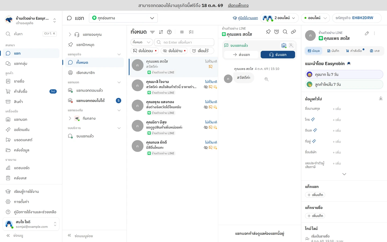Click the crossed-out person icon in the จบแชทแล้ว bar
The image size is (387, 242).
pos(291,45)
